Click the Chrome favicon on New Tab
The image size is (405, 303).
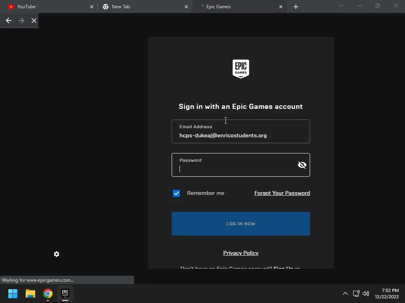106,7
